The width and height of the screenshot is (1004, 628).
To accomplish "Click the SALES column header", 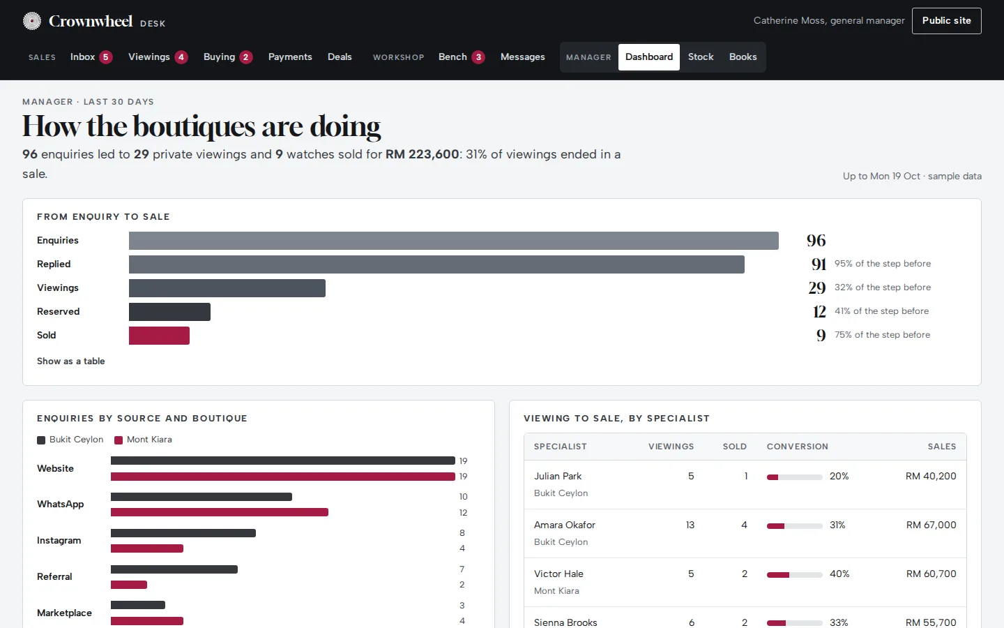I will [x=942, y=447].
